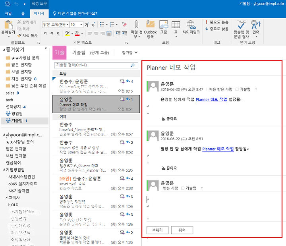The width and height of the screenshot is (286, 246).
Task: Align text left
Action: pos(89,33)
